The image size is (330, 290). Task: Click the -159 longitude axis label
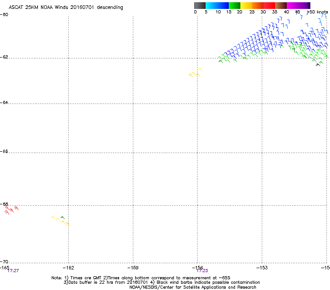click(133, 268)
